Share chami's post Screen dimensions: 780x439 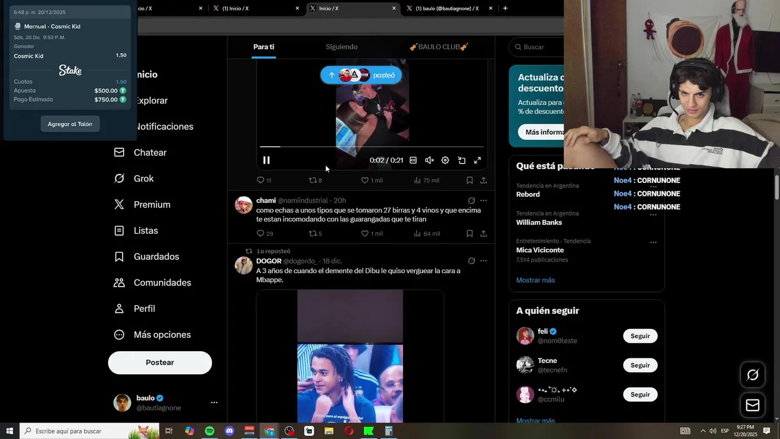point(483,234)
